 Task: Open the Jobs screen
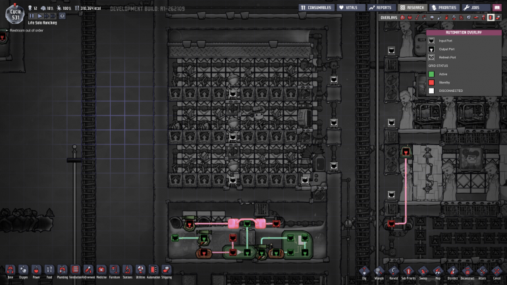pyautogui.click(x=475, y=7)
